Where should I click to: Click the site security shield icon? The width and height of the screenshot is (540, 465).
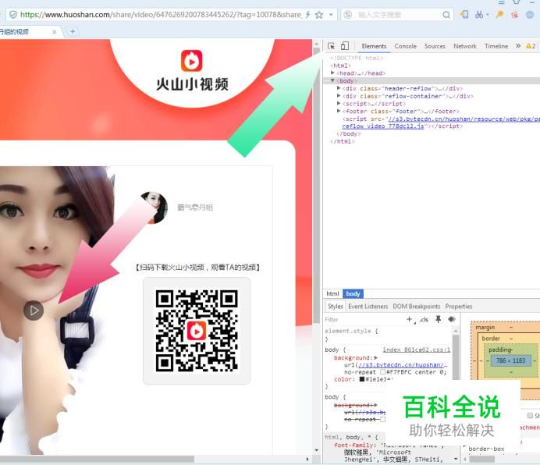[13, 15]
